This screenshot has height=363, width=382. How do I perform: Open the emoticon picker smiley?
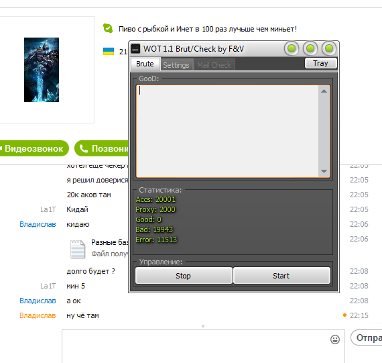tap(335, 340)
